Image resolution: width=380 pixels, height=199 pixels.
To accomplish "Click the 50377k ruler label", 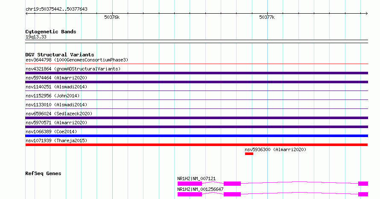I will [267, 17].
